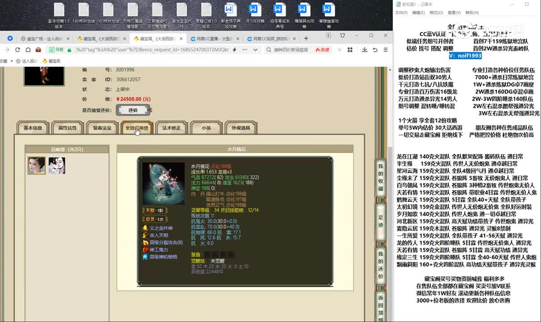Click the 神工鬼力 skill icon
Viewport: 541px width, 322px height.
(145, 250)
